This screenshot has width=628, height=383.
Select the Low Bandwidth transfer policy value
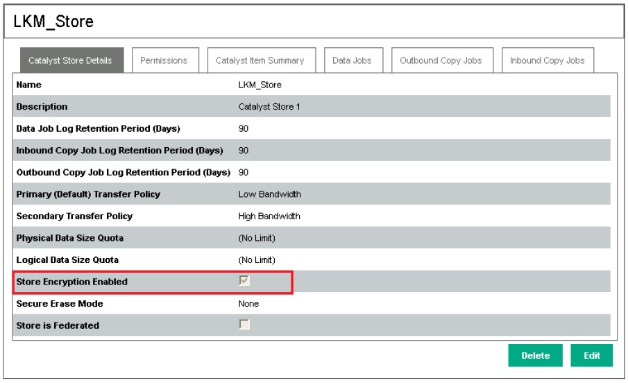(269, 194)
